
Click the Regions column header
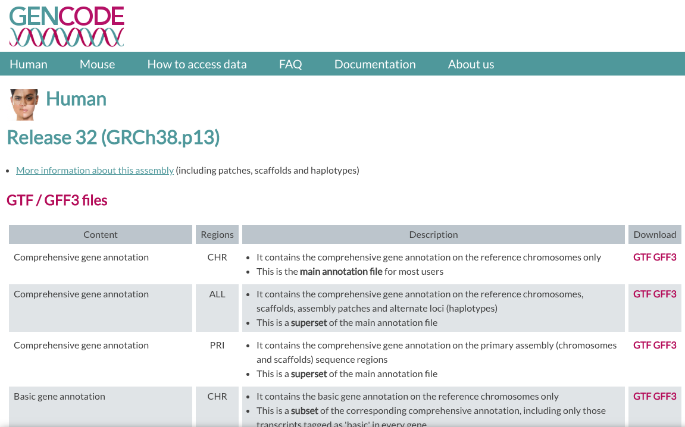[217, 234]
